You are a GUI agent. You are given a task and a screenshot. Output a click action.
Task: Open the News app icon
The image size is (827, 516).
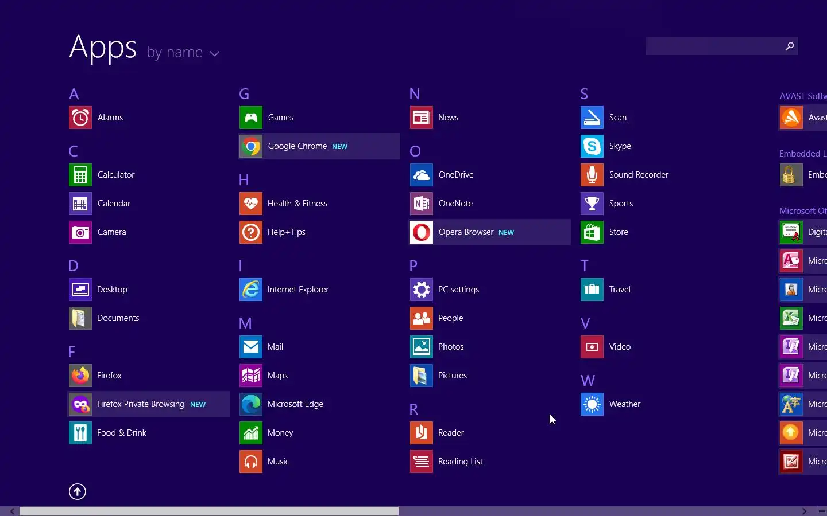tap(422, 118)
